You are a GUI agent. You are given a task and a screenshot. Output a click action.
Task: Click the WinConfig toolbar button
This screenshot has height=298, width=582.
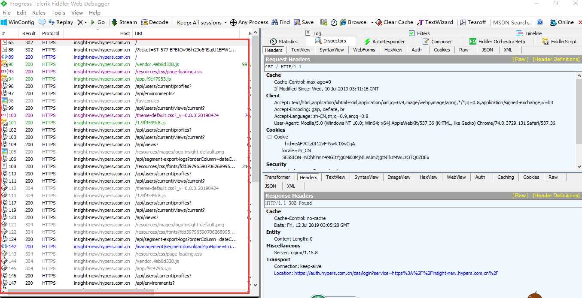(x=18, y=22)
